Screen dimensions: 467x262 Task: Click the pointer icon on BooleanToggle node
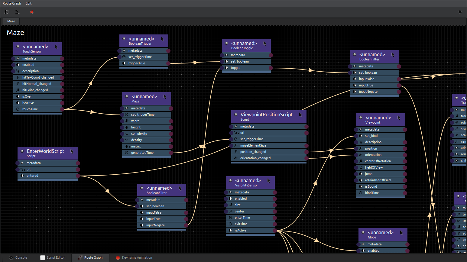point(265,44)
